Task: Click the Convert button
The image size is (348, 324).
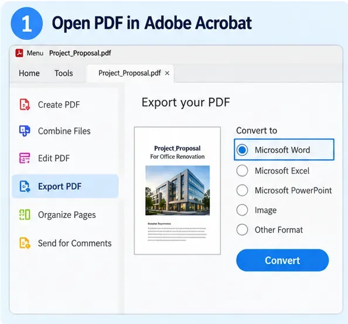Action: tap(282, 260)
